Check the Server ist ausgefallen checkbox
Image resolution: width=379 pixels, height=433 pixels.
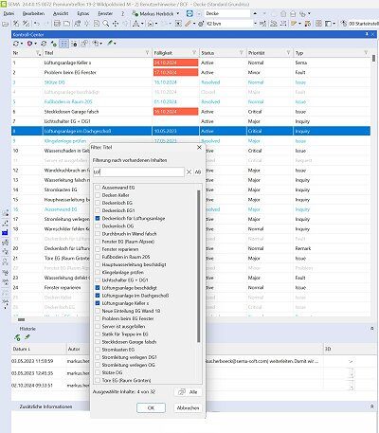98,326
